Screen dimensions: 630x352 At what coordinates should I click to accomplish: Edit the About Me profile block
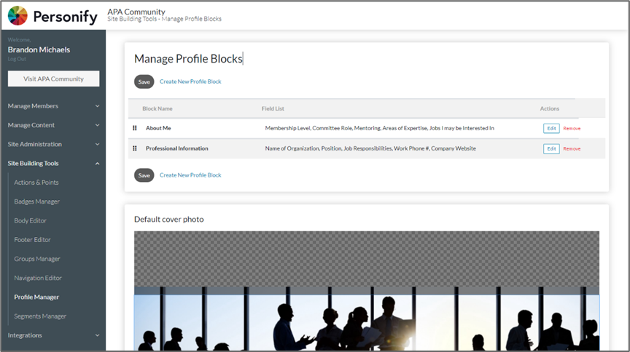(x=551, y=128)
